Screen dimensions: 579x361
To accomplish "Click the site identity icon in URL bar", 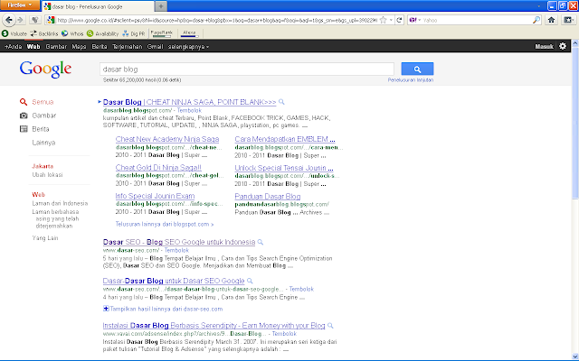I will (x=51, y=20).
